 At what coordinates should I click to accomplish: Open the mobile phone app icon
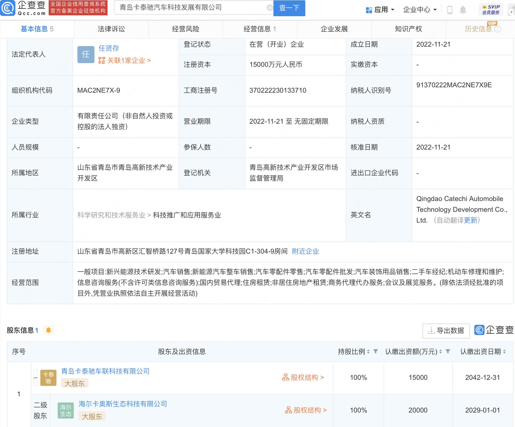coord(450,10)
